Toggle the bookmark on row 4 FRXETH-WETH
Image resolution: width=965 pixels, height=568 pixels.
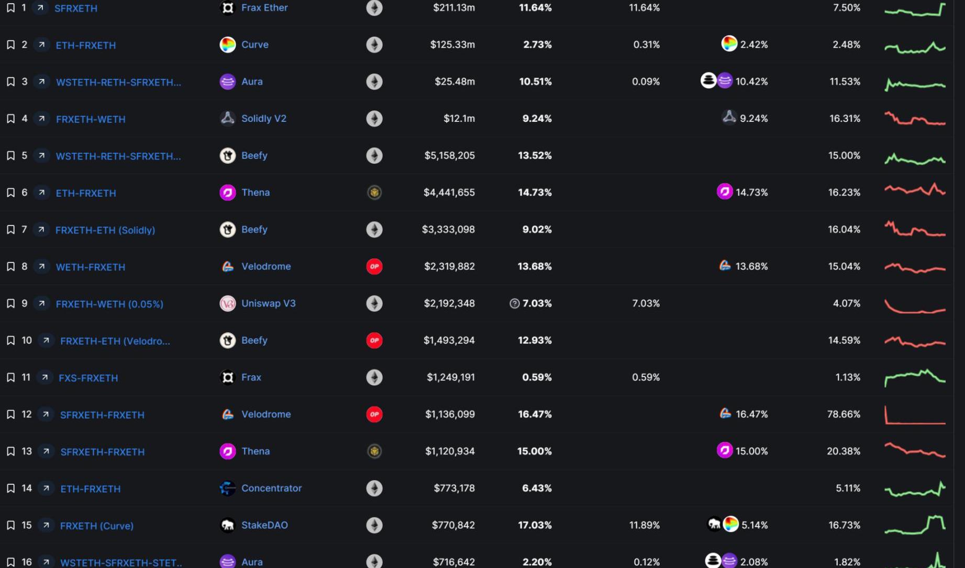10,119
